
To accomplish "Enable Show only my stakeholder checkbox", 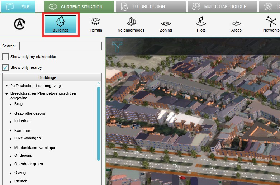I will tap(5, 57).
